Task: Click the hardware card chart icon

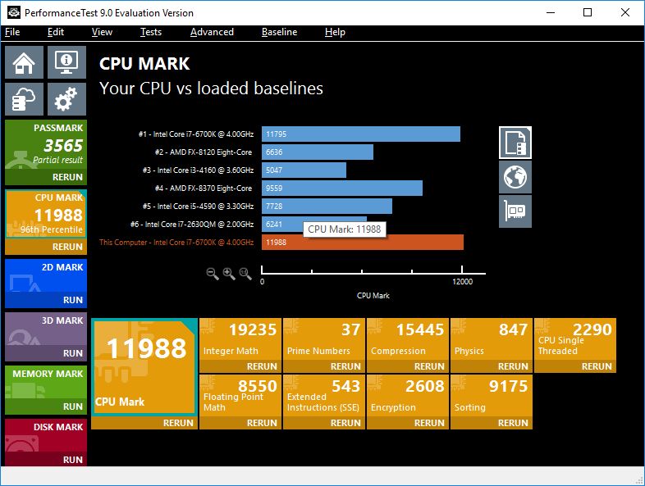Action: point(515,211)
